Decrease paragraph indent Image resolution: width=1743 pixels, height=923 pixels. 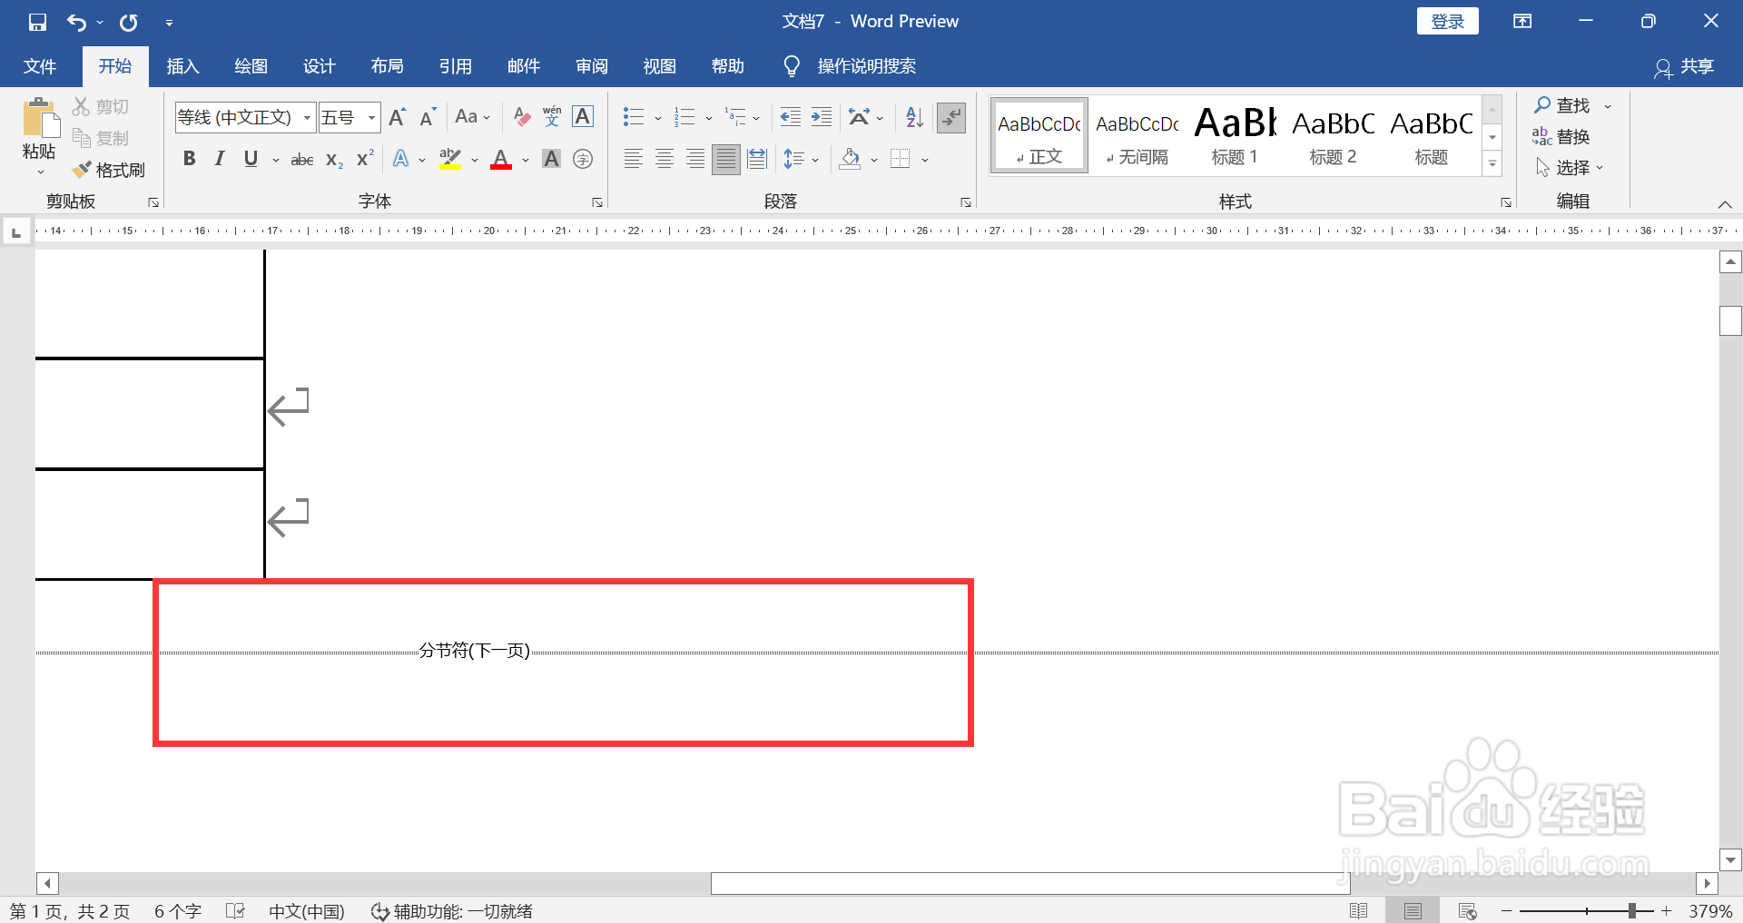(x=791, y=117)
